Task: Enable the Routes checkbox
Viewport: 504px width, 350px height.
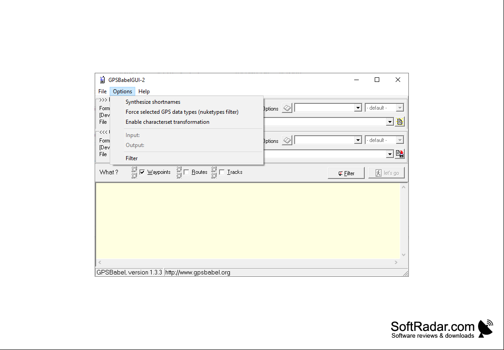Action: (x=186, y=172)
